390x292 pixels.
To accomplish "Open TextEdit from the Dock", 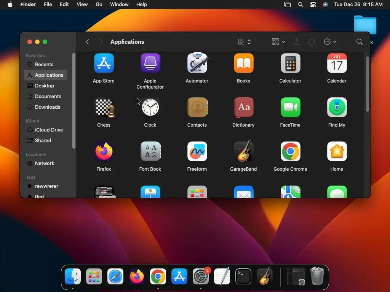I will click(222, 276).
